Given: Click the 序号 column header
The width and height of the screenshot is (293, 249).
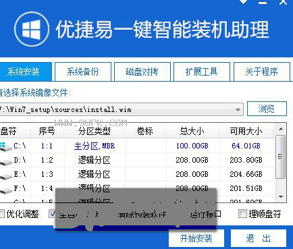Looking at the screenshot, I should [47, 131].
